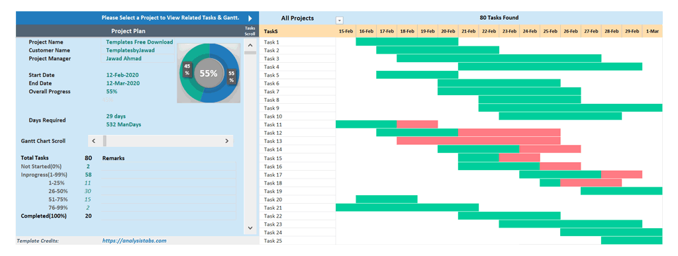Click the green Gantt bar of Task 1
The height and width of the screenshot is (256, 678).
[407, 42]
